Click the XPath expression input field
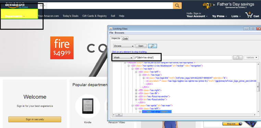Screen dimensions: 261x128 point(183,58)
